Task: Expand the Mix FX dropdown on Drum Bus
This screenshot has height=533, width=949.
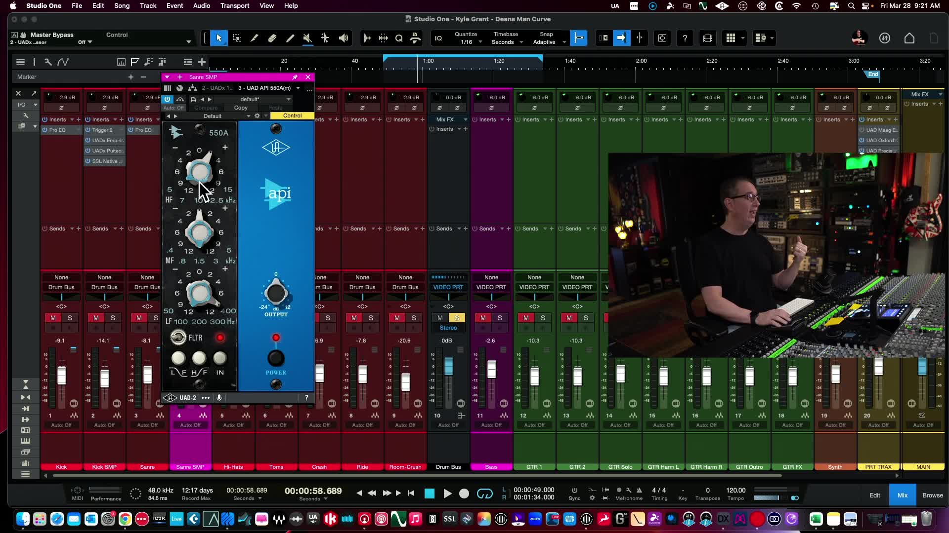Action: [465, 120]
